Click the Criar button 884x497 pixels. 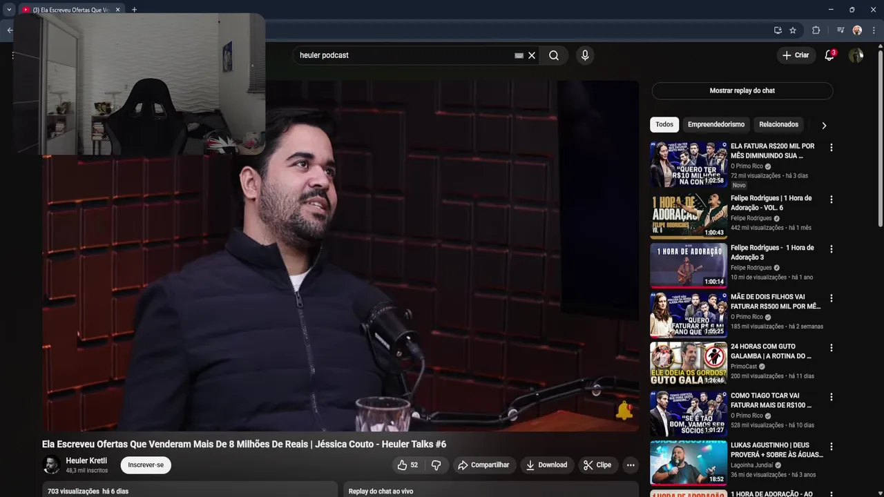796,55
